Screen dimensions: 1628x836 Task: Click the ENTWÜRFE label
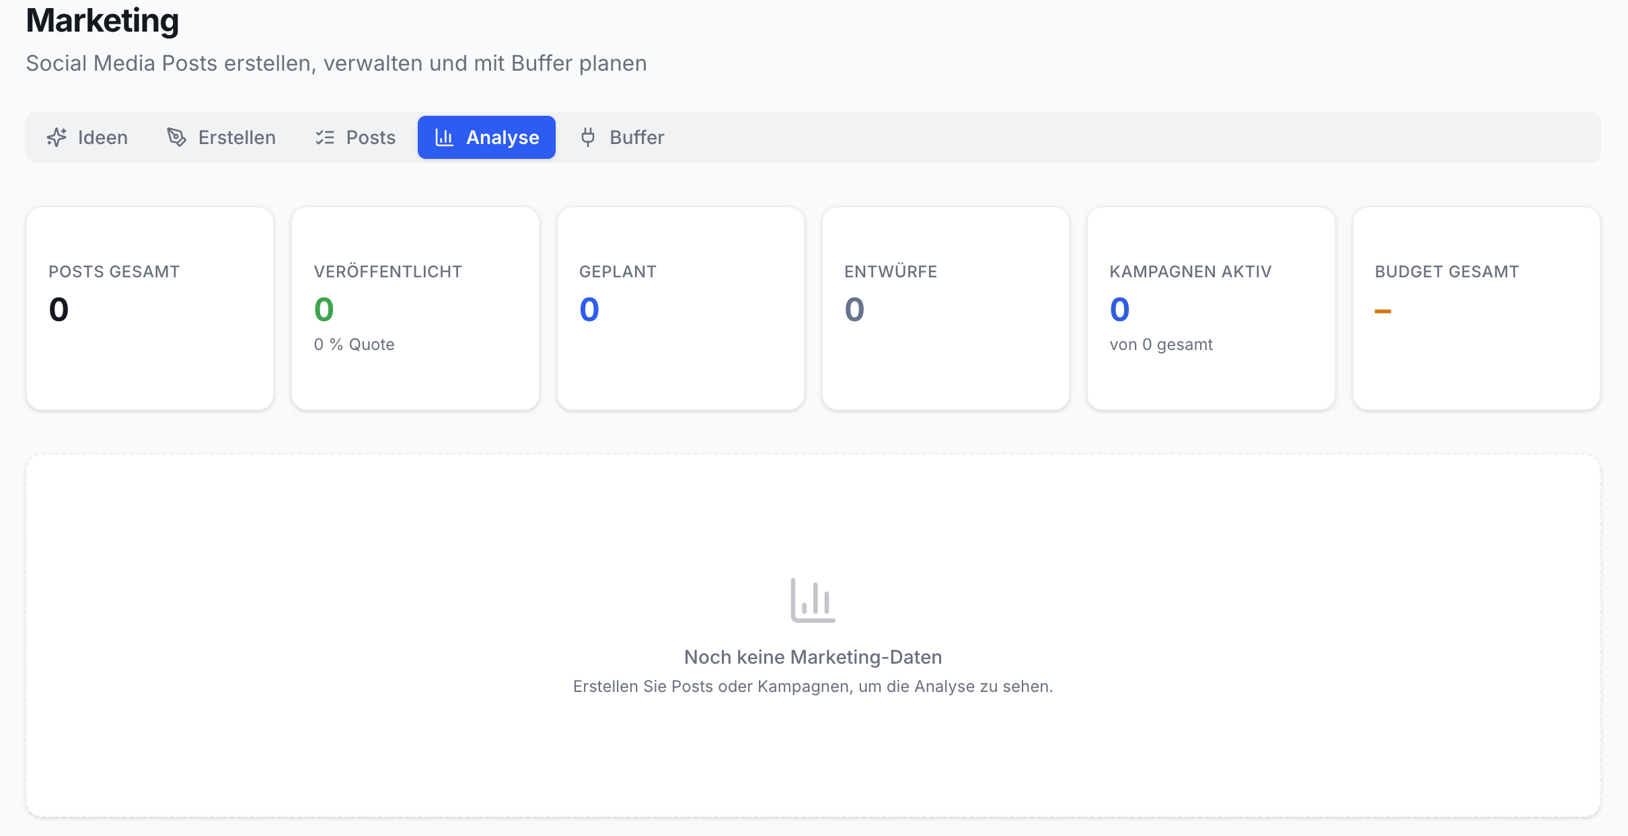(x=891, y=272)
